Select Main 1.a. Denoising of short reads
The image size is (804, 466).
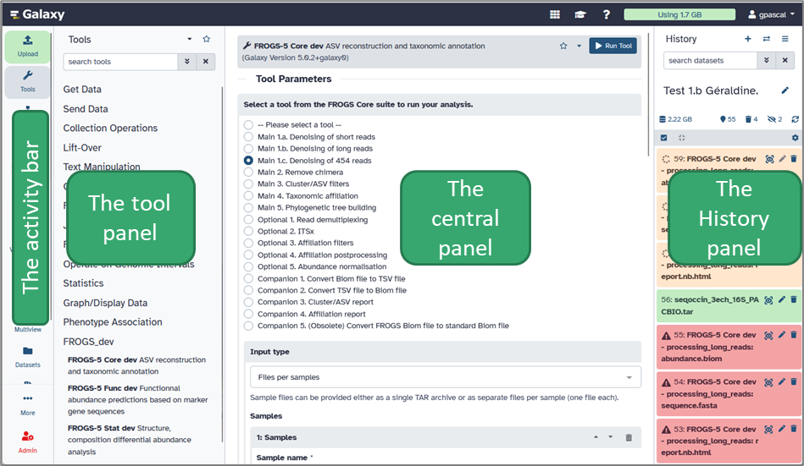(248, 137)
